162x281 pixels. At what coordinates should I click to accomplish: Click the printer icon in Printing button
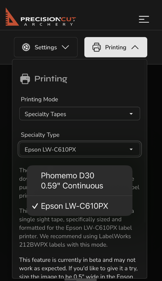97,47
